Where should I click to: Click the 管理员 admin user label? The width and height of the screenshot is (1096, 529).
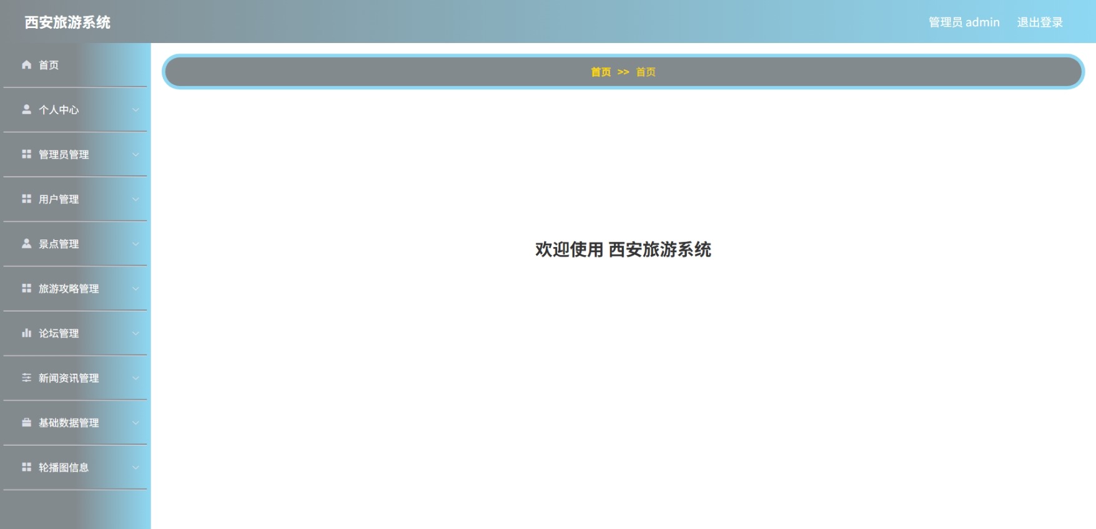964,22
